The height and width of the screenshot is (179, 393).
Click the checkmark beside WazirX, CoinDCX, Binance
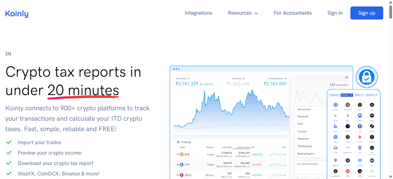point(9,173)
